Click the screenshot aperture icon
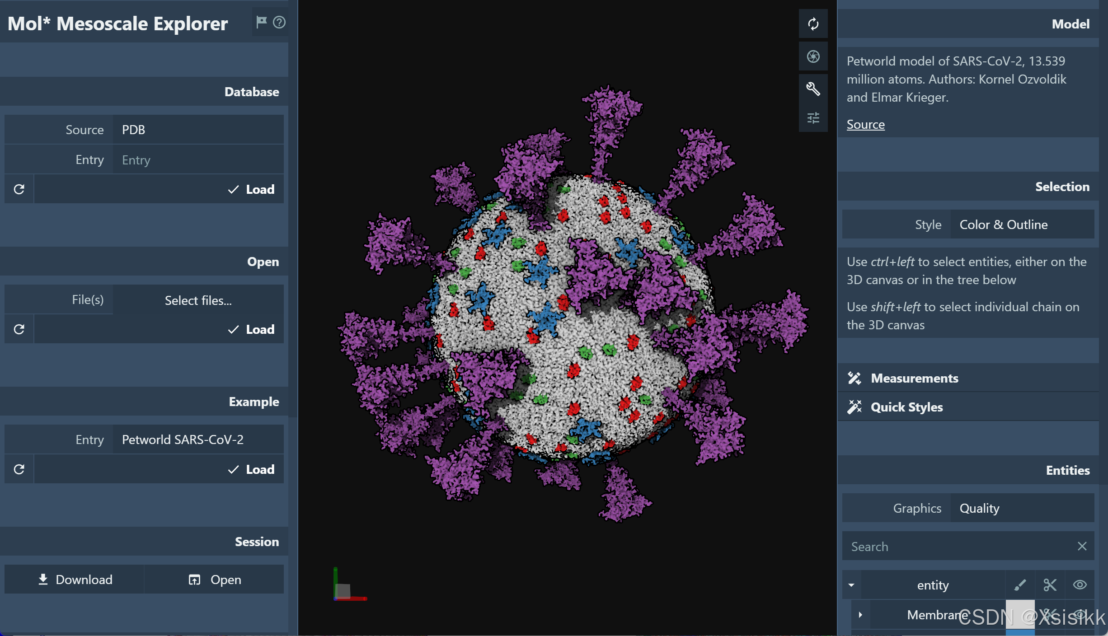Viewport: 1108px width, 636px height. (x=813, y=56)
